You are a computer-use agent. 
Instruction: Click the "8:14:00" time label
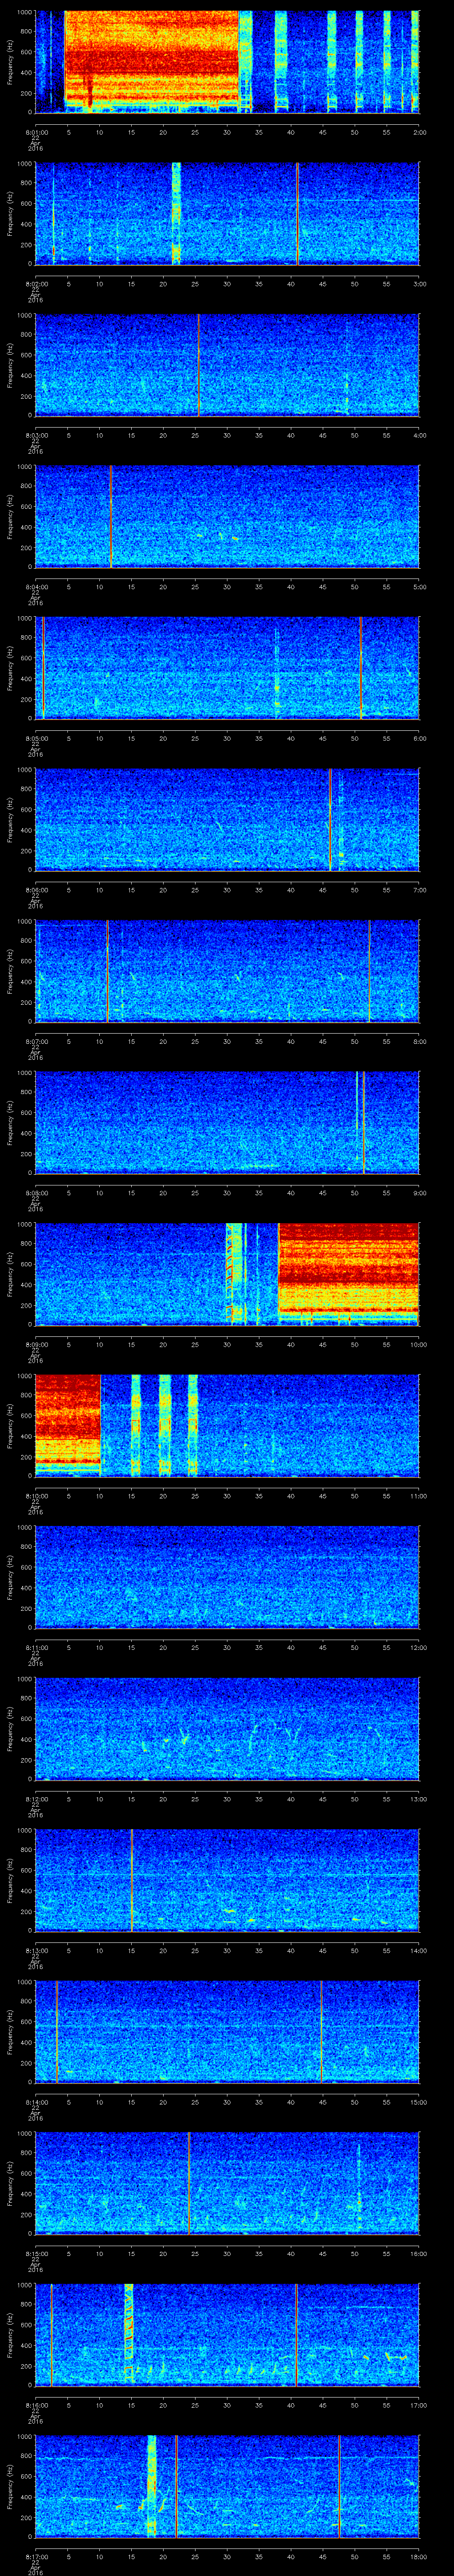(36, 2101)
